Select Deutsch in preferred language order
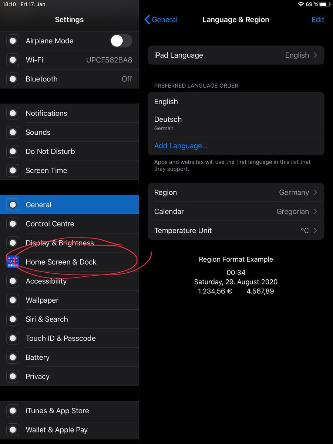The image size is (333, 444). (236, 124)
